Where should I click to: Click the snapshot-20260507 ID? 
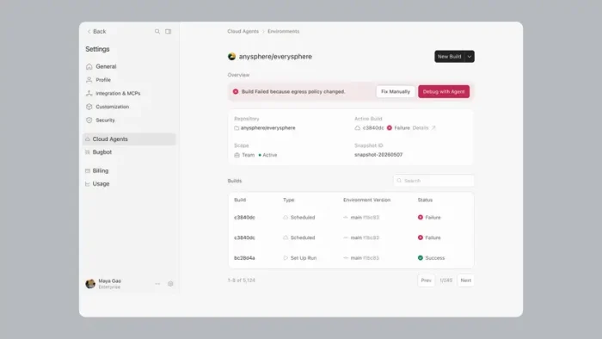click(378, 155)
